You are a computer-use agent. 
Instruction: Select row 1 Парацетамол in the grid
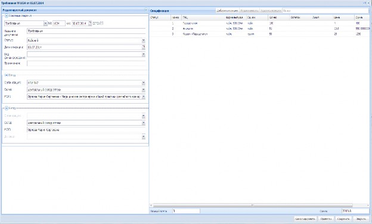tap(259, 23)
